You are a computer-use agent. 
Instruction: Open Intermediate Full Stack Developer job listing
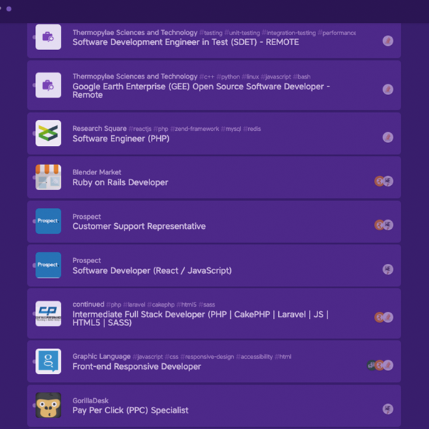click(x=200, y=318)
